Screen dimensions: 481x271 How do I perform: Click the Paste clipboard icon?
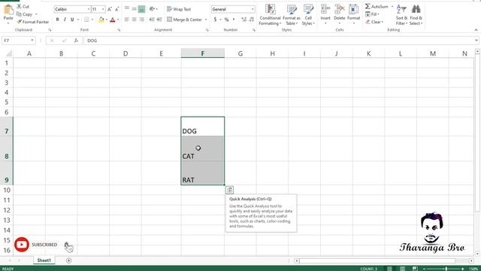[x=8, y=10]
